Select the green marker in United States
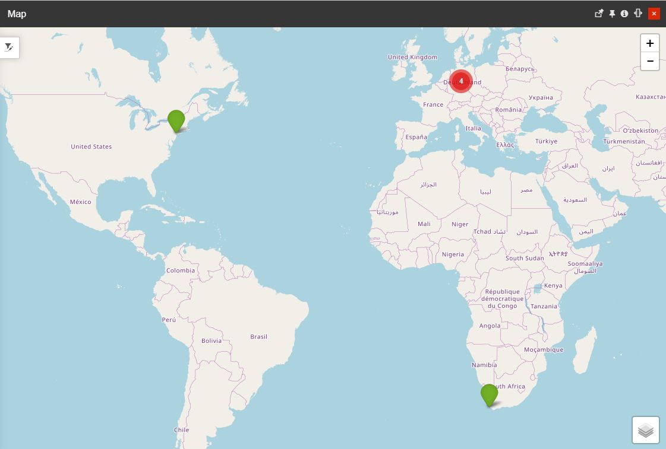This screenshot has height=449, width=666. click(x=176, y=120)
